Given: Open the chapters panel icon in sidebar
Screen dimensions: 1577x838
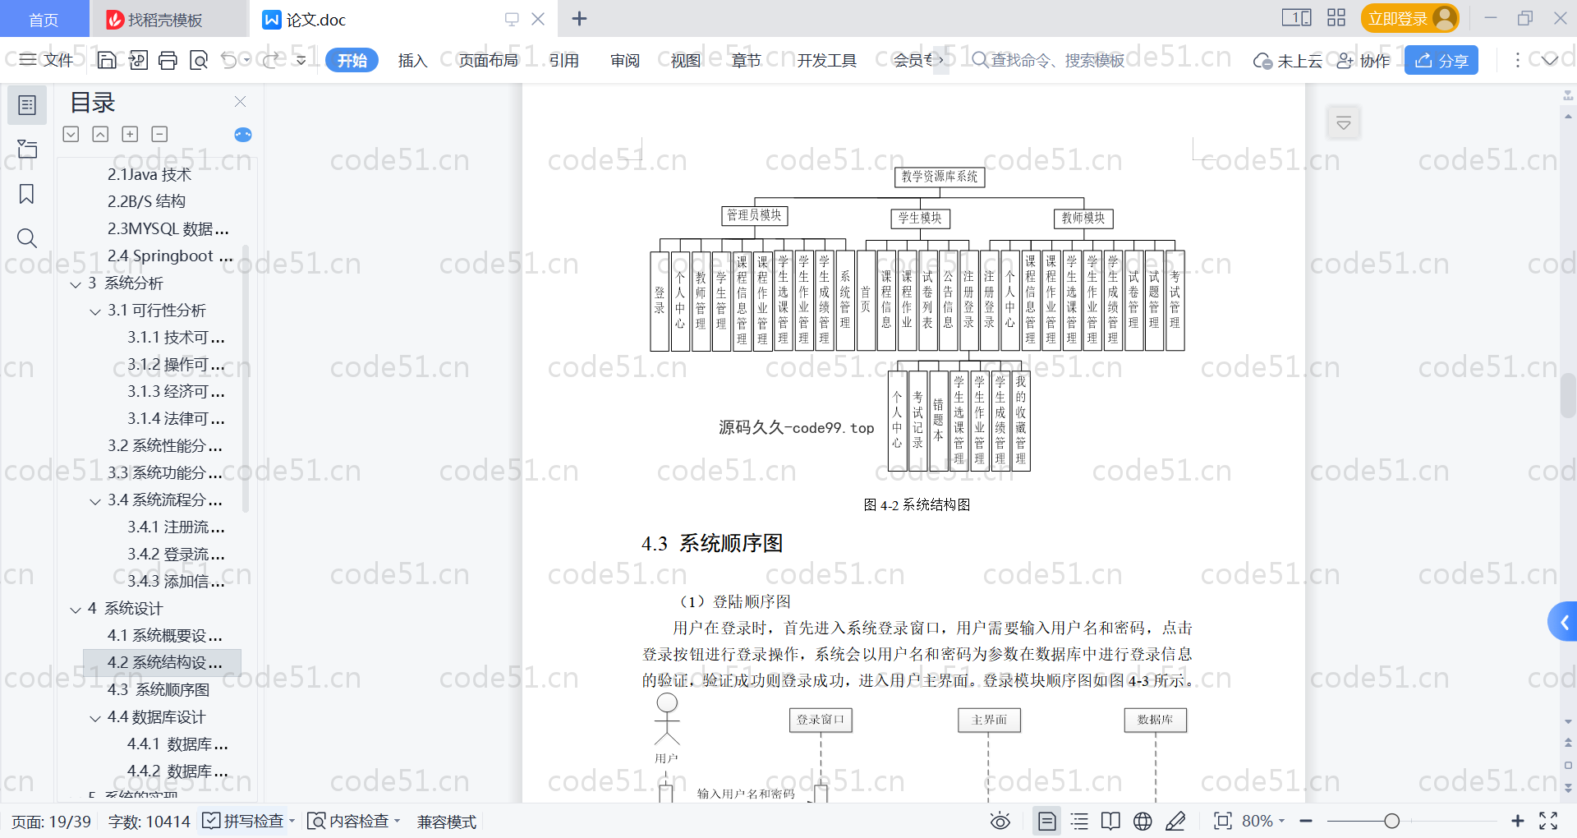Looking at the screenshot, I should [27, 149].
